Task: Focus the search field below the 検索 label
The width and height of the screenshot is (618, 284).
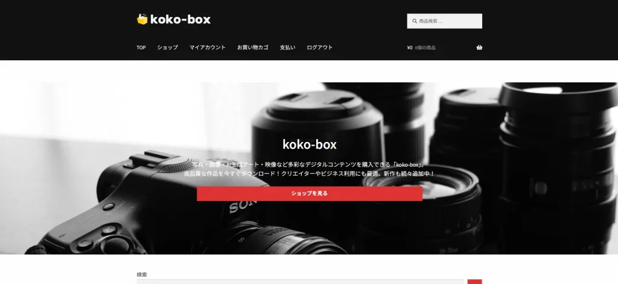Action: coord(301,282)
